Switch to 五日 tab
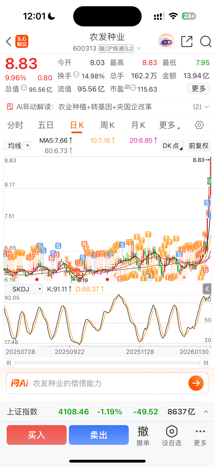Viewport: 215px width, 467px height. pos(46,125)
